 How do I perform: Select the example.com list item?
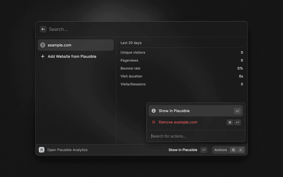[x=75, y=45]
